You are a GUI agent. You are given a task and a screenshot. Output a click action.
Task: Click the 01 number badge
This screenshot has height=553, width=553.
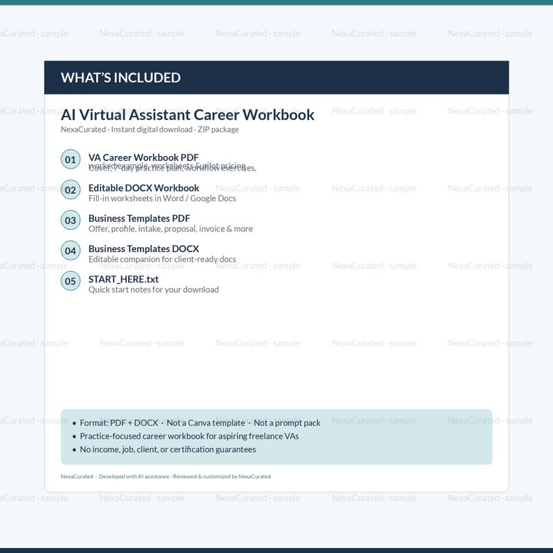(70, 159)
